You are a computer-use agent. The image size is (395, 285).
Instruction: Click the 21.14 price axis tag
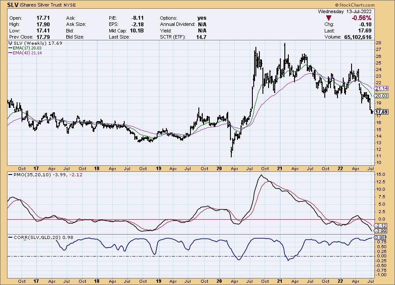[x=381, y=89]
